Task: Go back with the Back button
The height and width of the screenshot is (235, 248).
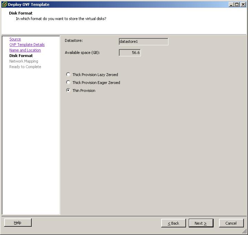Action: [174, 223]
